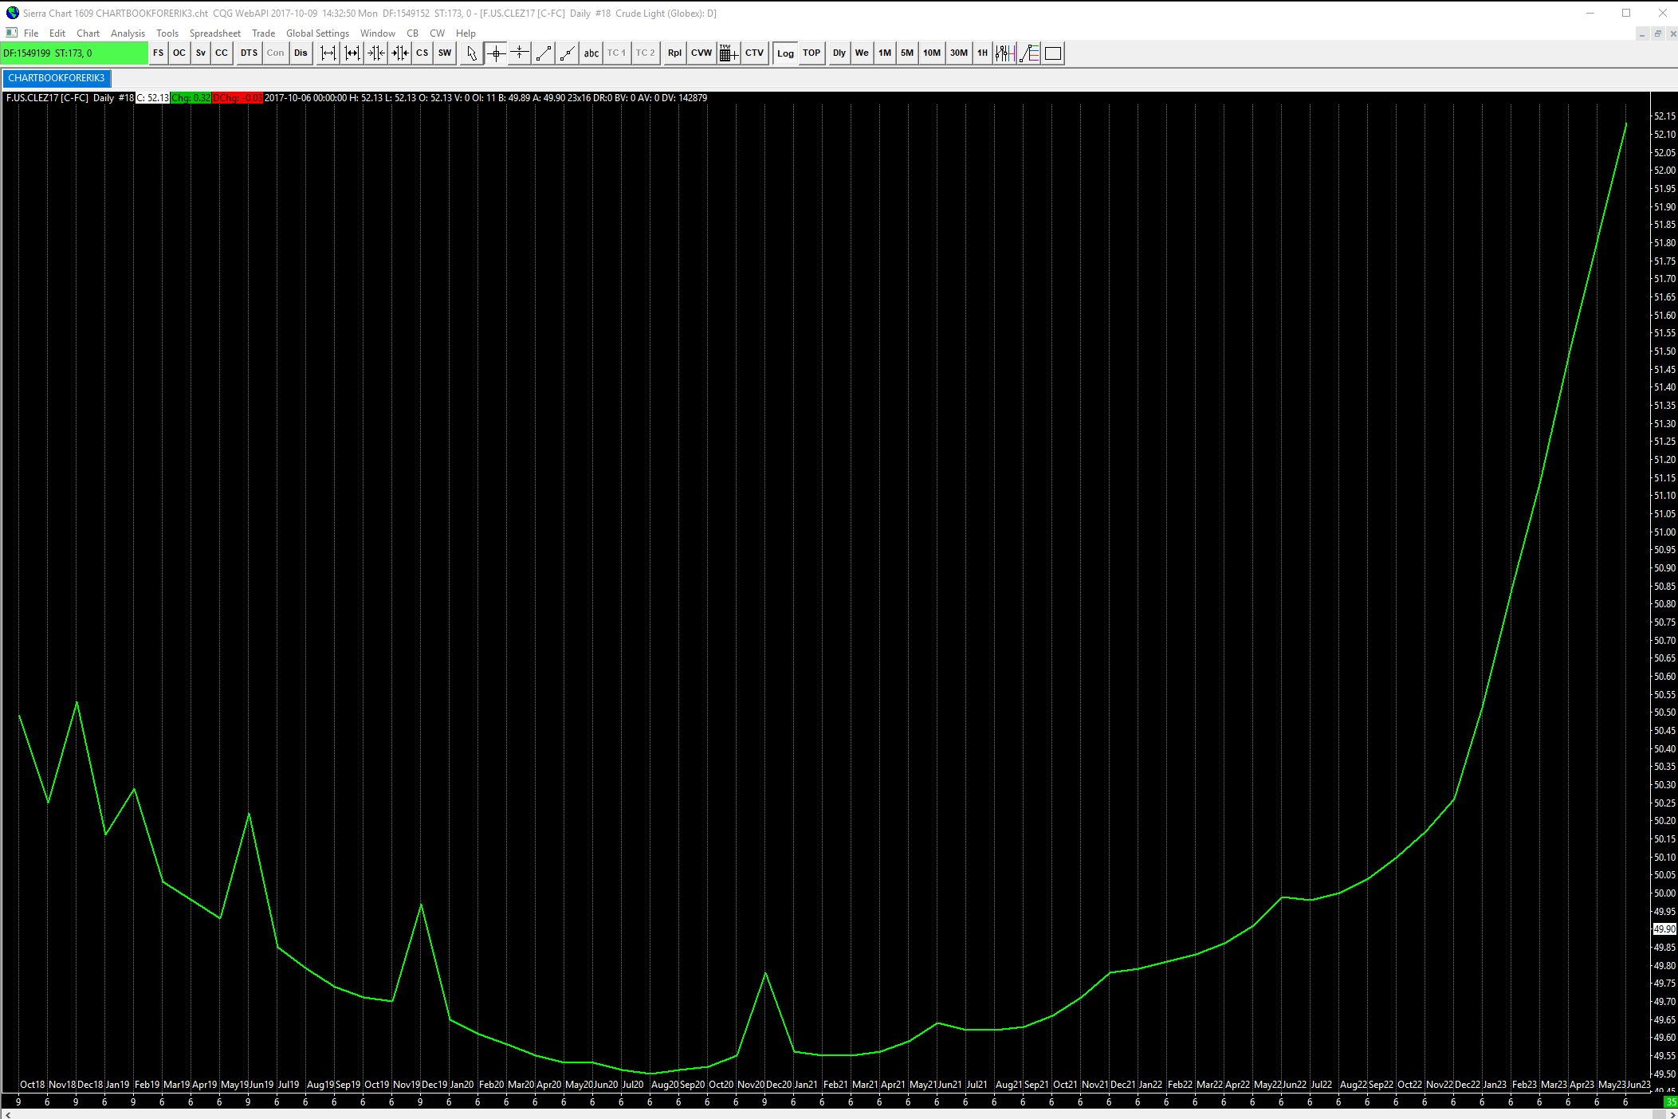Toggle the TOP always-on-top button
The width and height of the screenshot is (1678, 1119).
pos(811,53)
